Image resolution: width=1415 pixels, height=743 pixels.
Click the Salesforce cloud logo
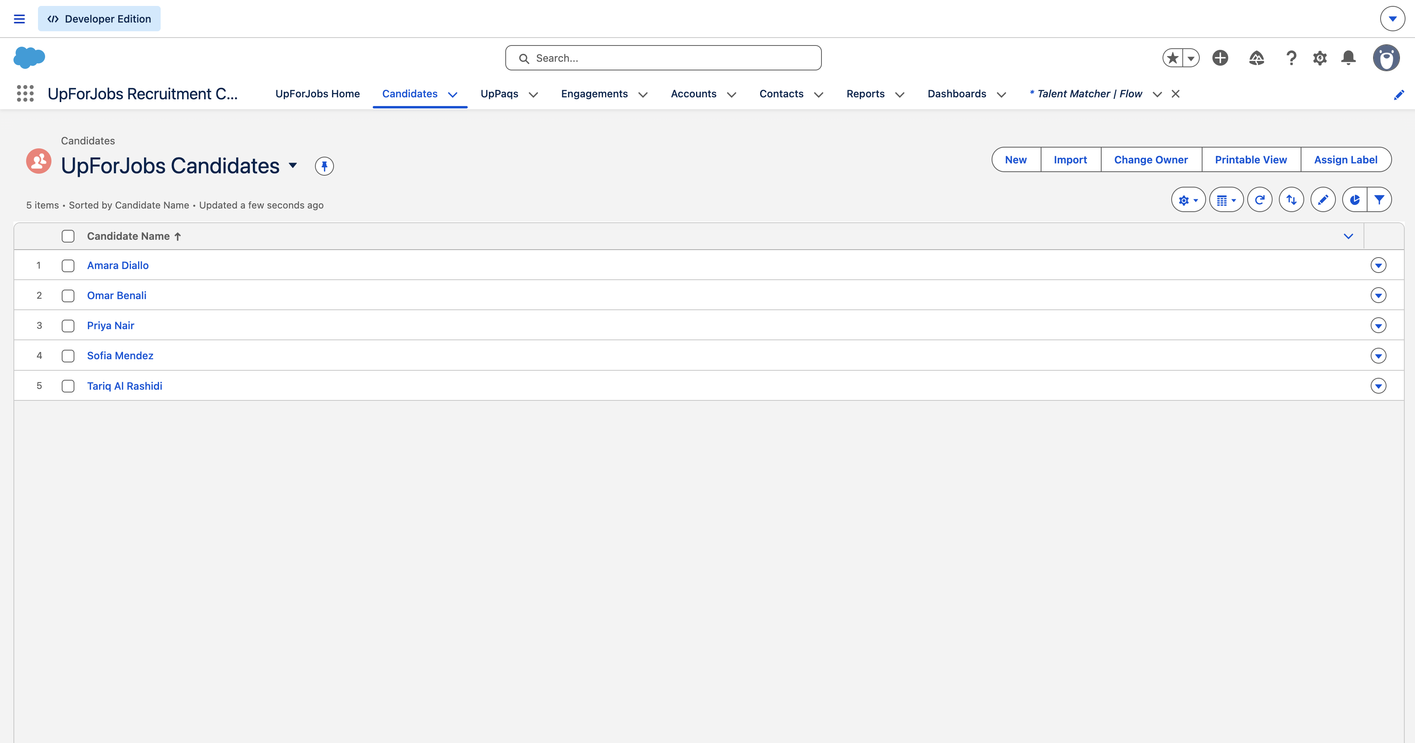pos(29,57)
